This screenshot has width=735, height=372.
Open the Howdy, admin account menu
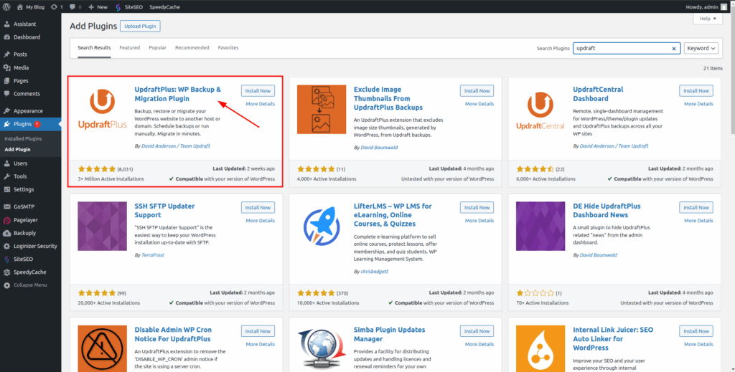(707, 7)
